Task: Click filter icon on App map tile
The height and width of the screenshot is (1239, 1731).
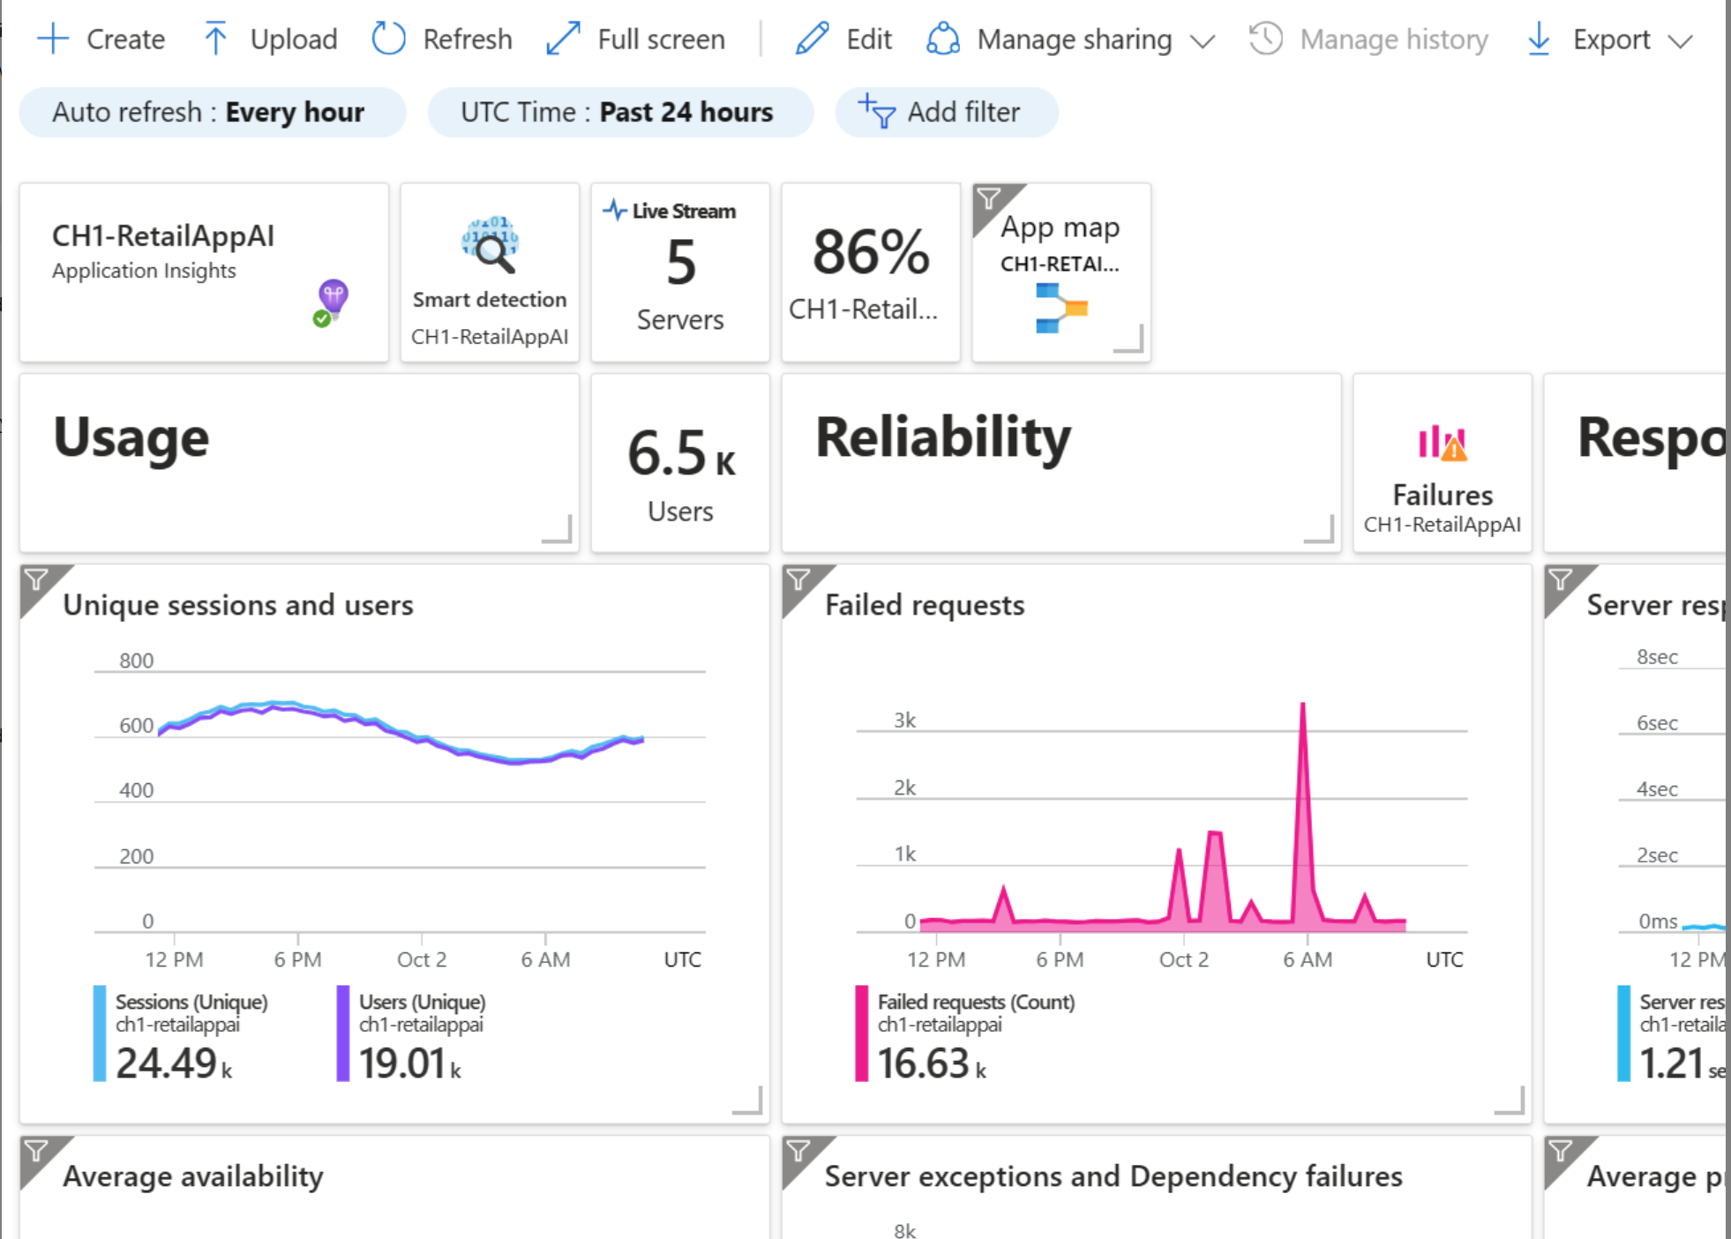Action: point(989,198)
